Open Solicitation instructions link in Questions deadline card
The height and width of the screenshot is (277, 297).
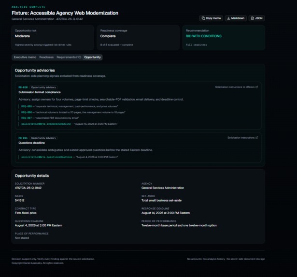(x=242, y=138)
